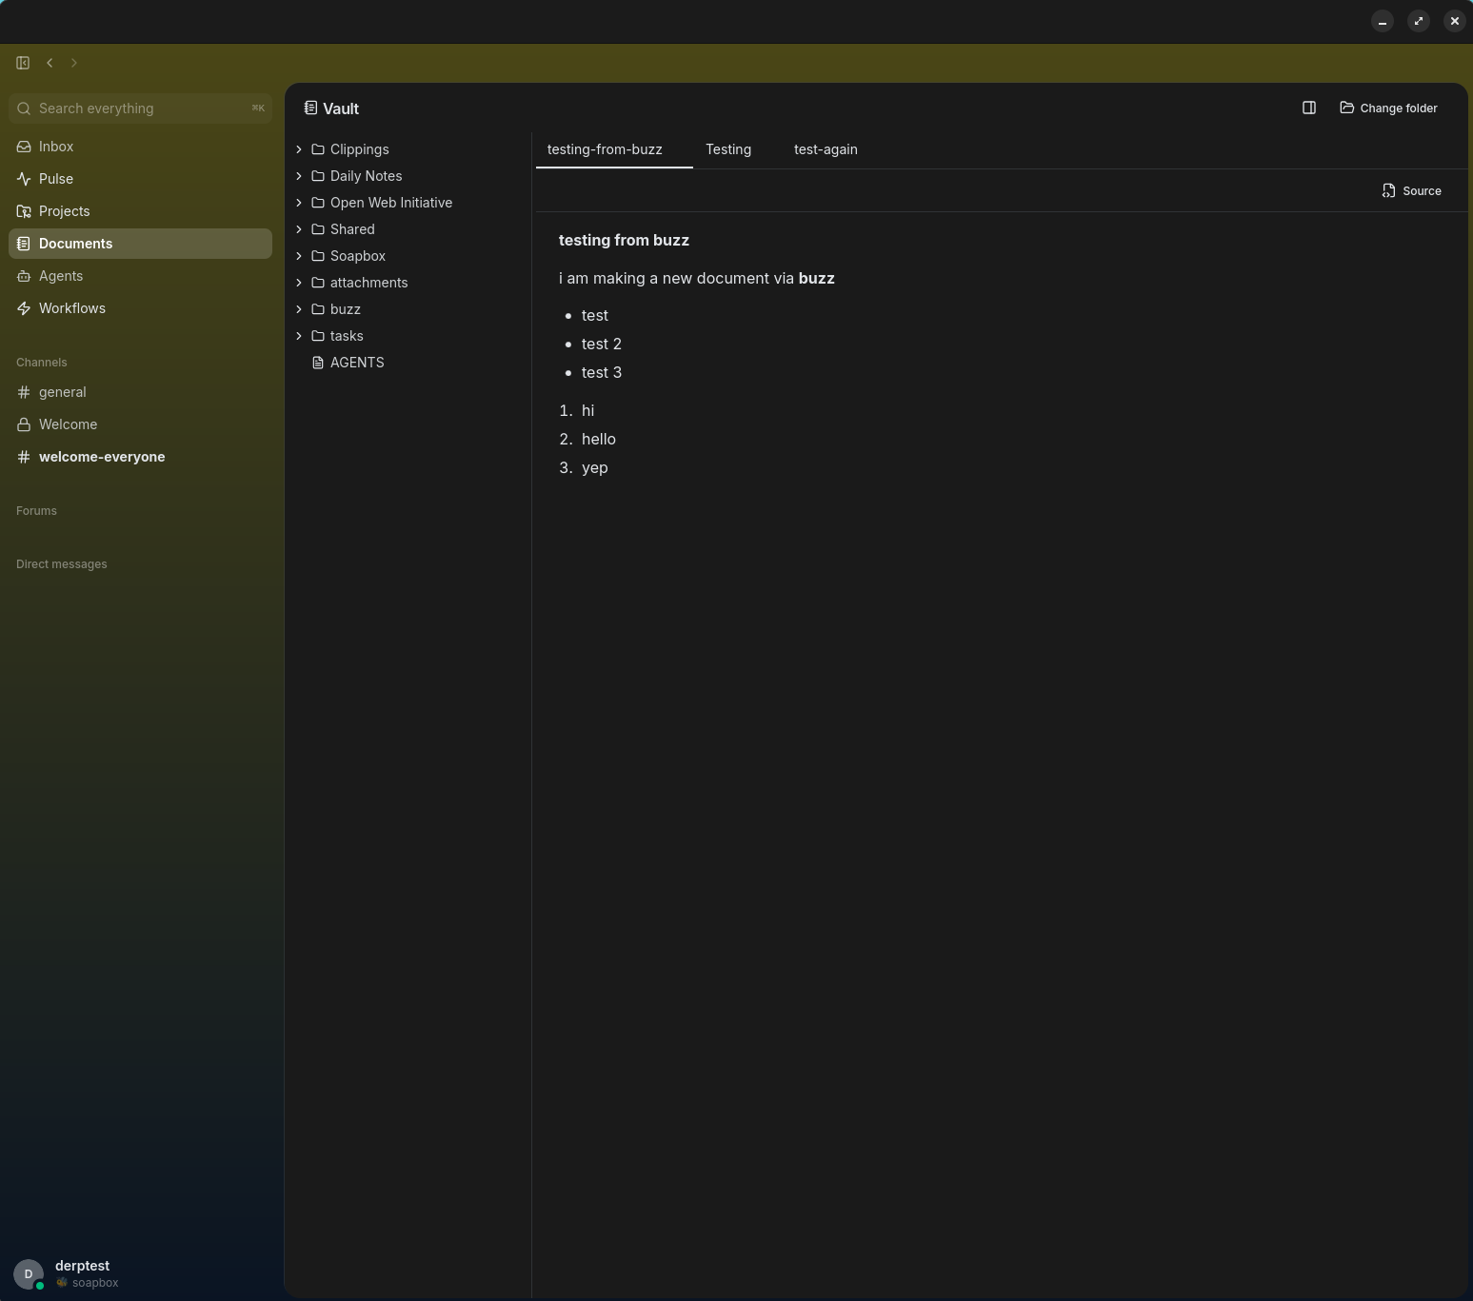1473x1301 pixels.
Task: Click the Soapbox folder icon
Action: tap(318, 256)
